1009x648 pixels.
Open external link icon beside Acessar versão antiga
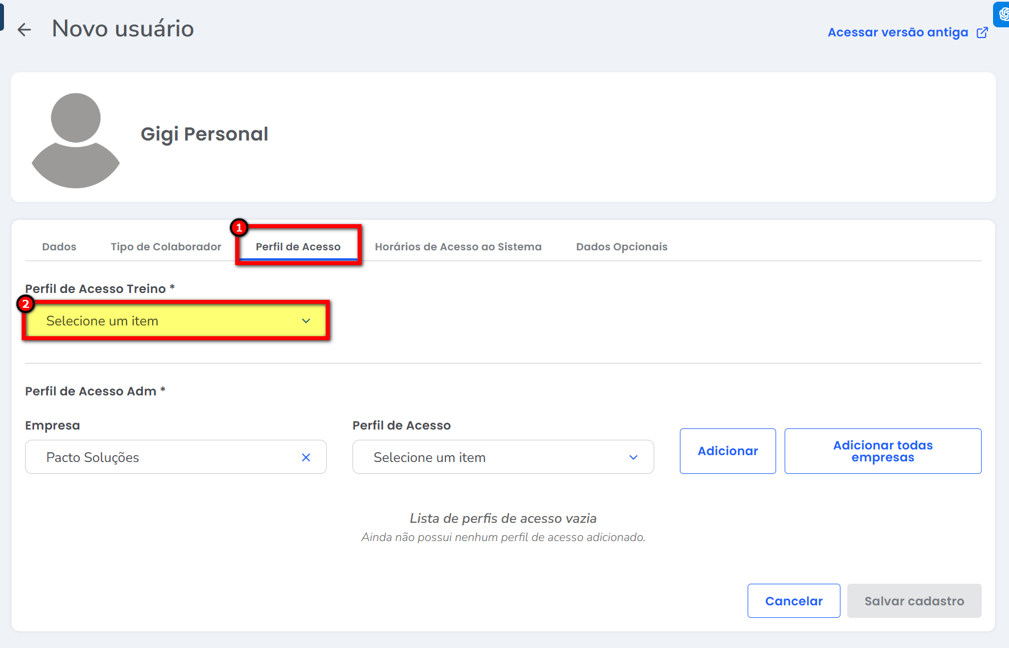(982, 32)
